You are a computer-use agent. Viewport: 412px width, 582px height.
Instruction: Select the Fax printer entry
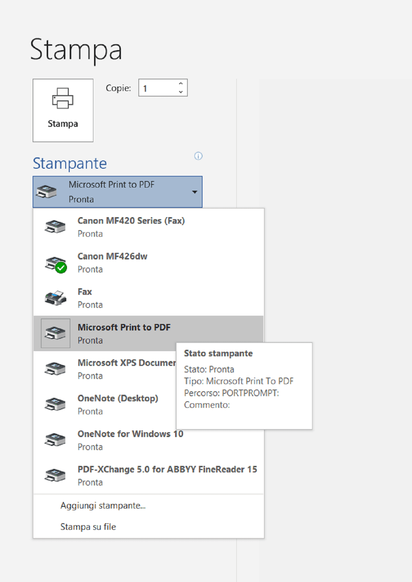tap(148, 298)
